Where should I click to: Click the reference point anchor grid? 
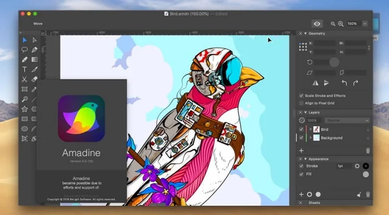[303, 47]
